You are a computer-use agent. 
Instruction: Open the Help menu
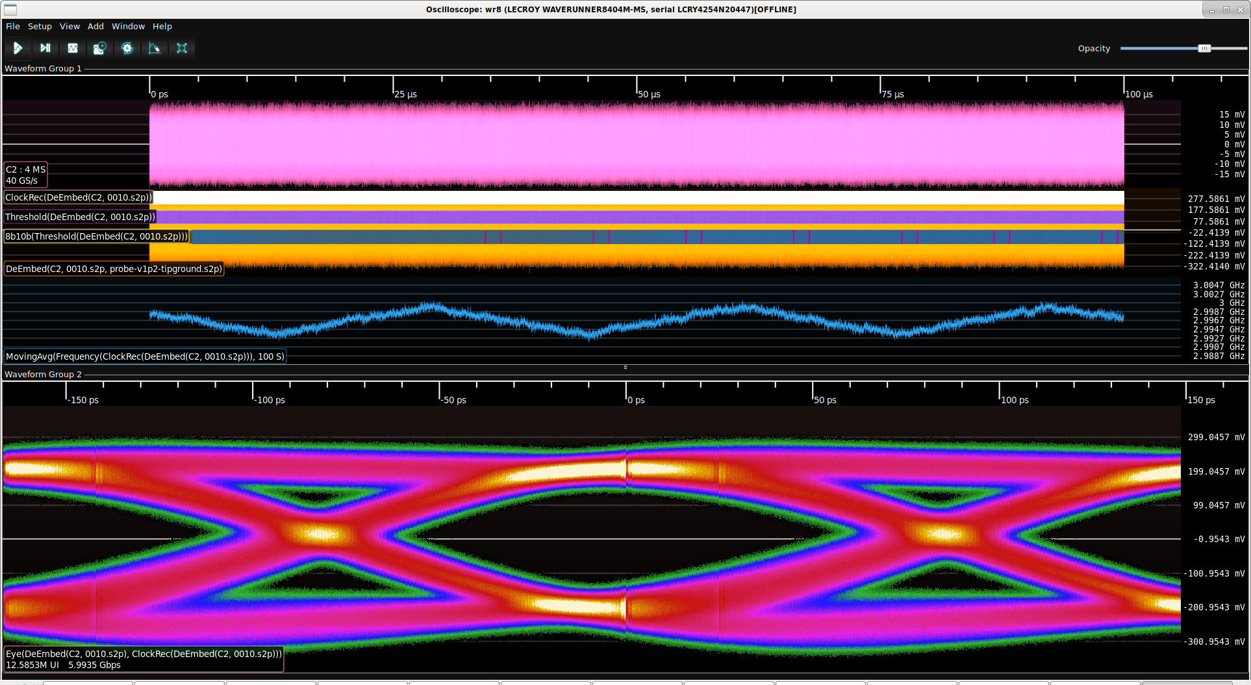point(162,27)
